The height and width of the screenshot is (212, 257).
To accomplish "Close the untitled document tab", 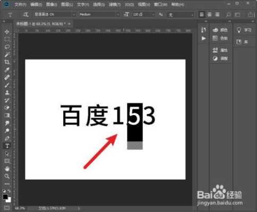I will click(69, 24).
